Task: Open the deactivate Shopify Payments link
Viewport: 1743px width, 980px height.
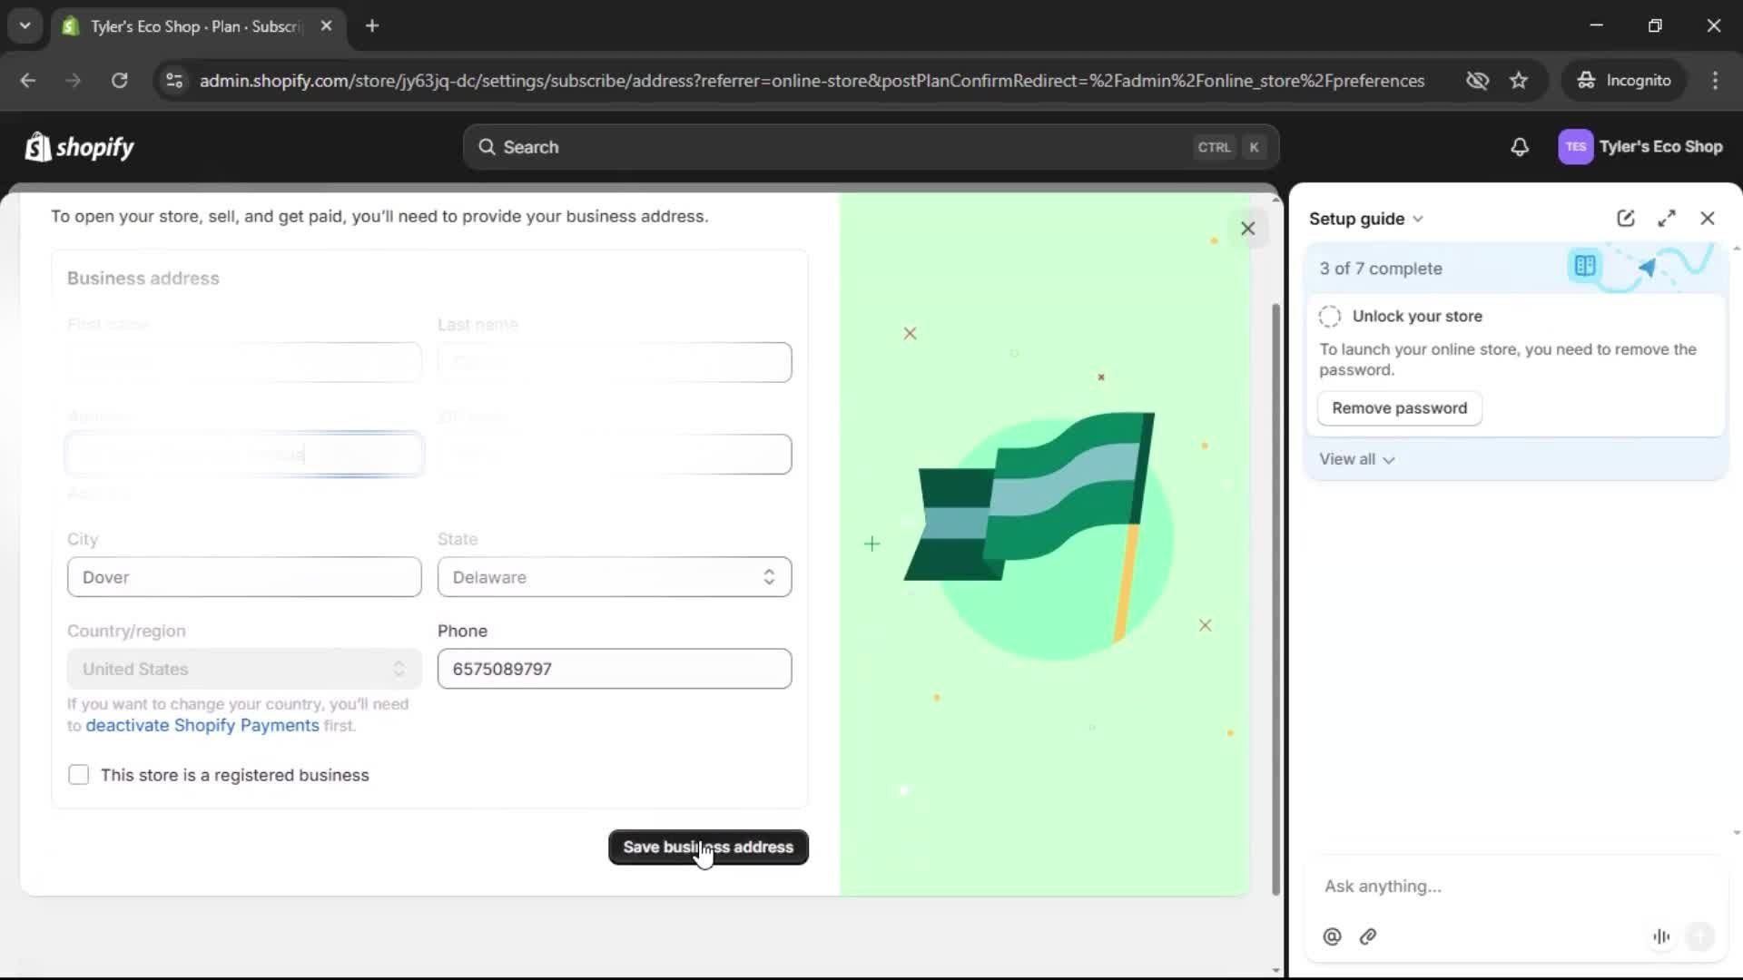Action: 202,725
